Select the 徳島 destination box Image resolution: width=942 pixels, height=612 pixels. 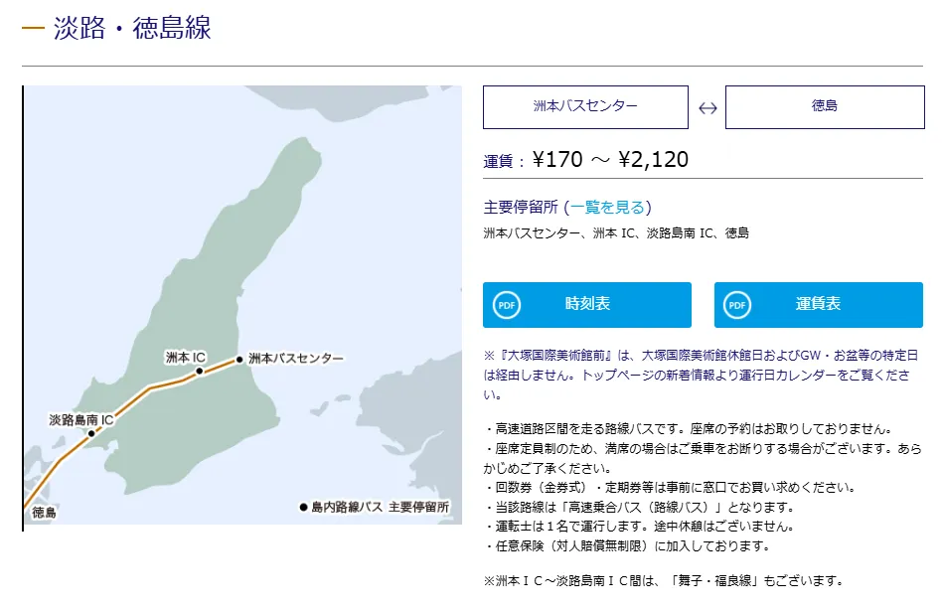825,107
